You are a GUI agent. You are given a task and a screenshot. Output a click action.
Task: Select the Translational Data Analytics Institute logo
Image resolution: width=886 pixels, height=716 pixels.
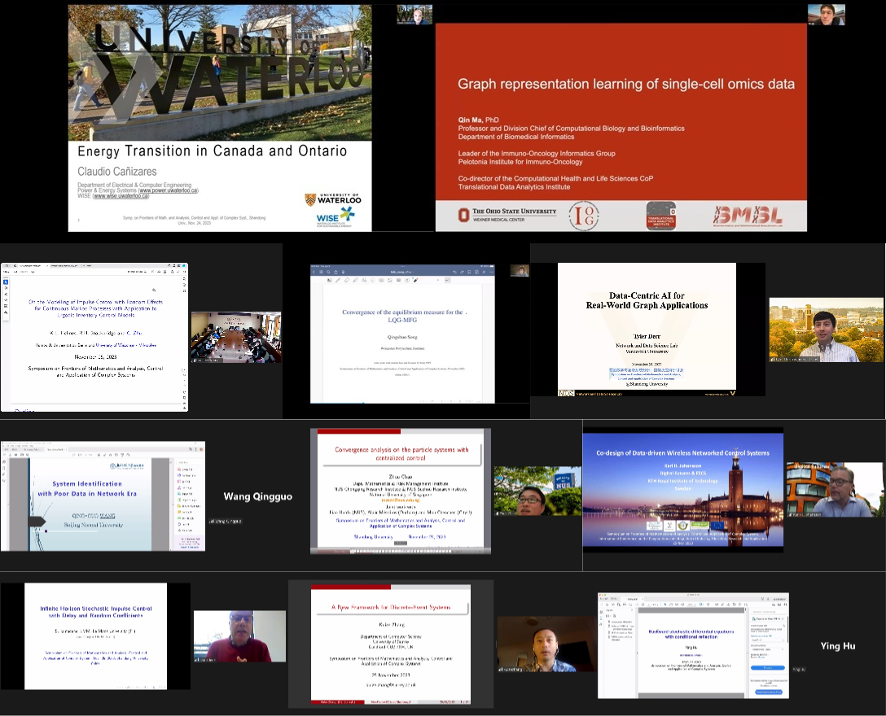click(660, 216)
